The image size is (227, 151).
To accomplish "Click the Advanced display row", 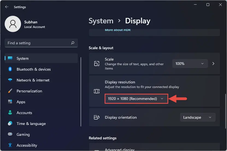I will [154, 147].
